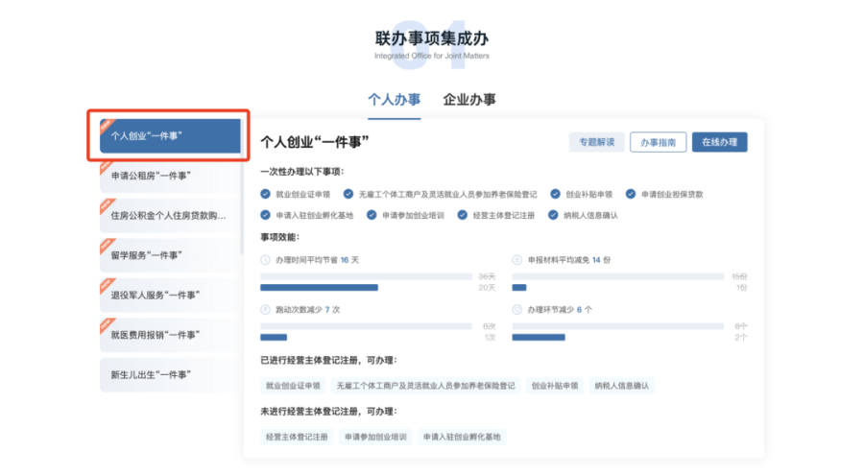Click the corner badge on 留学服务 item

(x=106, y=246)
